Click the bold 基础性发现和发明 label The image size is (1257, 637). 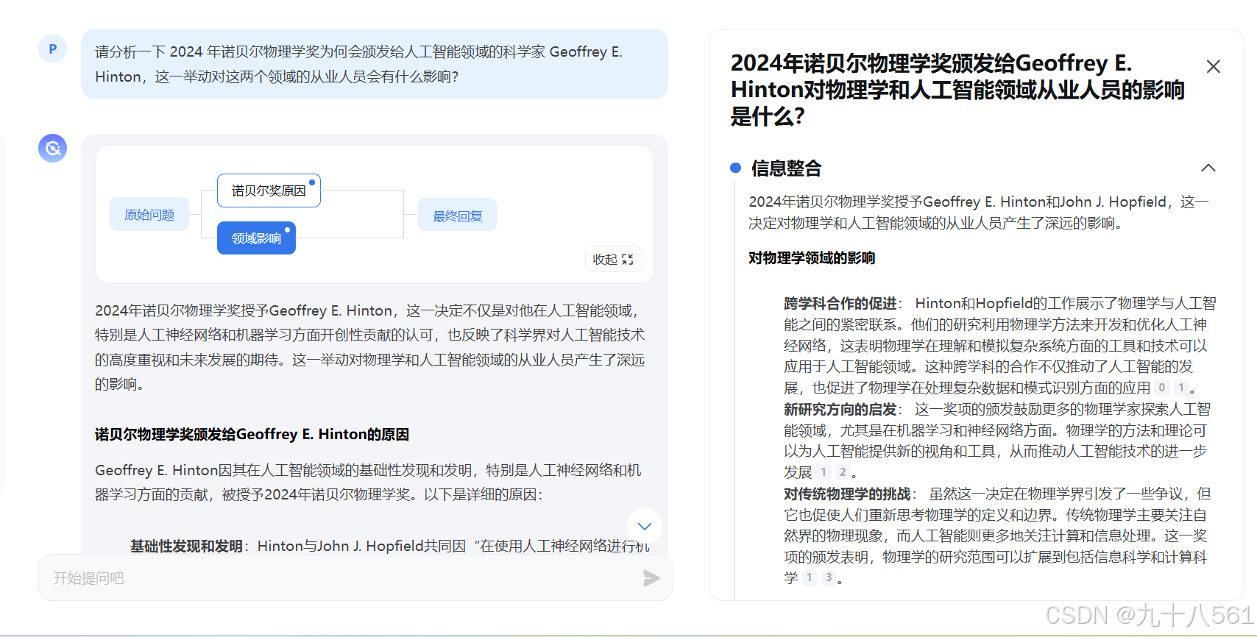coord(186,547)
